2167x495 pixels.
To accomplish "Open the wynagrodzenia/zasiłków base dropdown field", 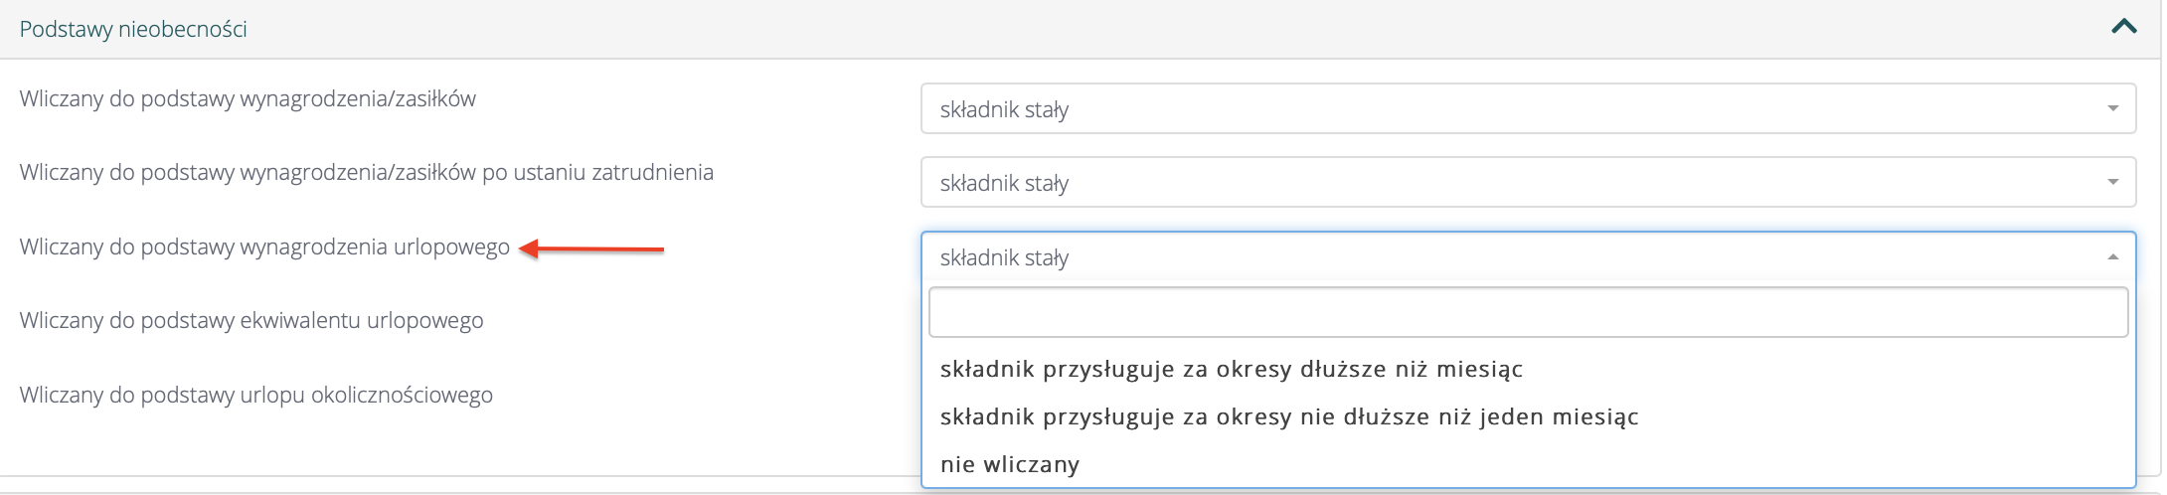I will tap(1491, 108).
